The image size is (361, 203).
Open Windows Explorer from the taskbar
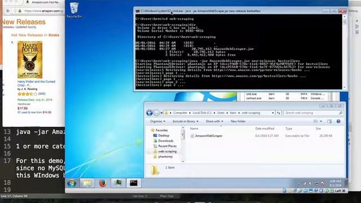(x=87, y=183)
